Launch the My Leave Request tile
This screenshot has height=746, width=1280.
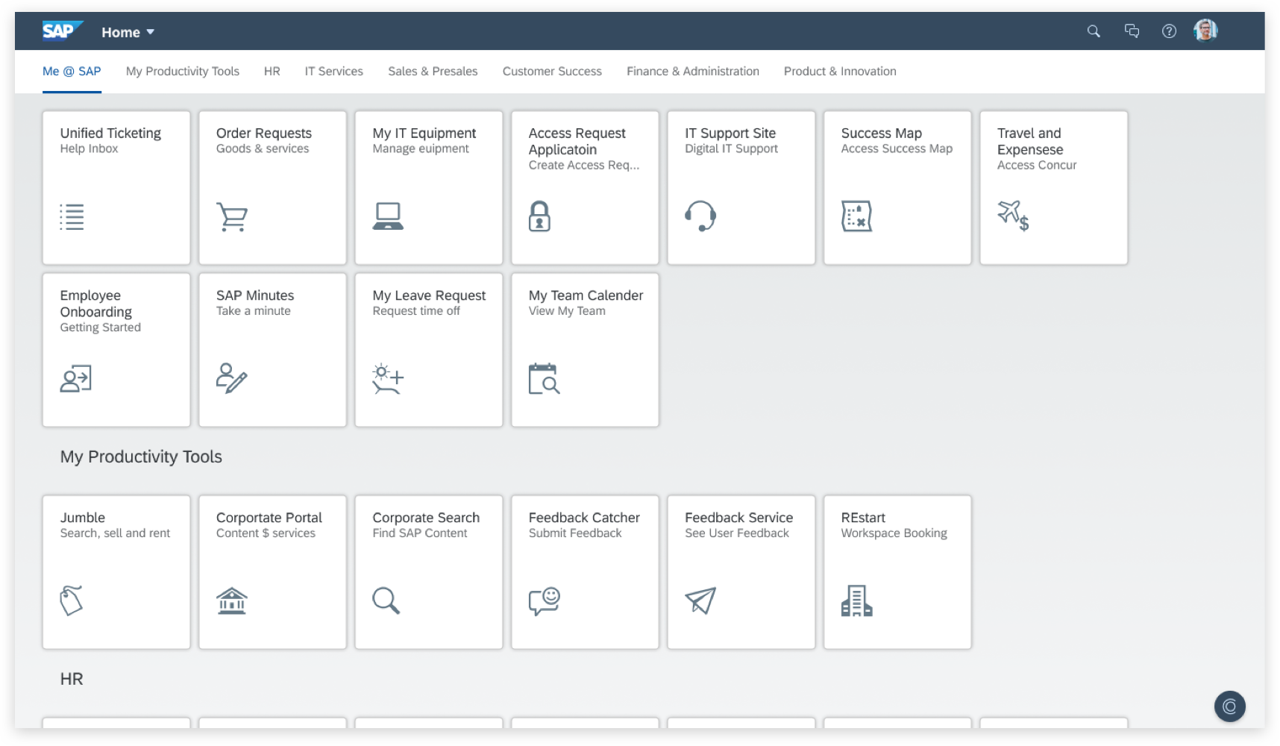pos(428,350)
